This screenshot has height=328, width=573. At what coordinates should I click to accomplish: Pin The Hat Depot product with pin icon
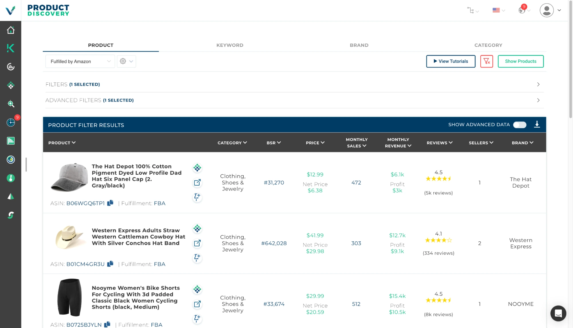click(197, 197)
